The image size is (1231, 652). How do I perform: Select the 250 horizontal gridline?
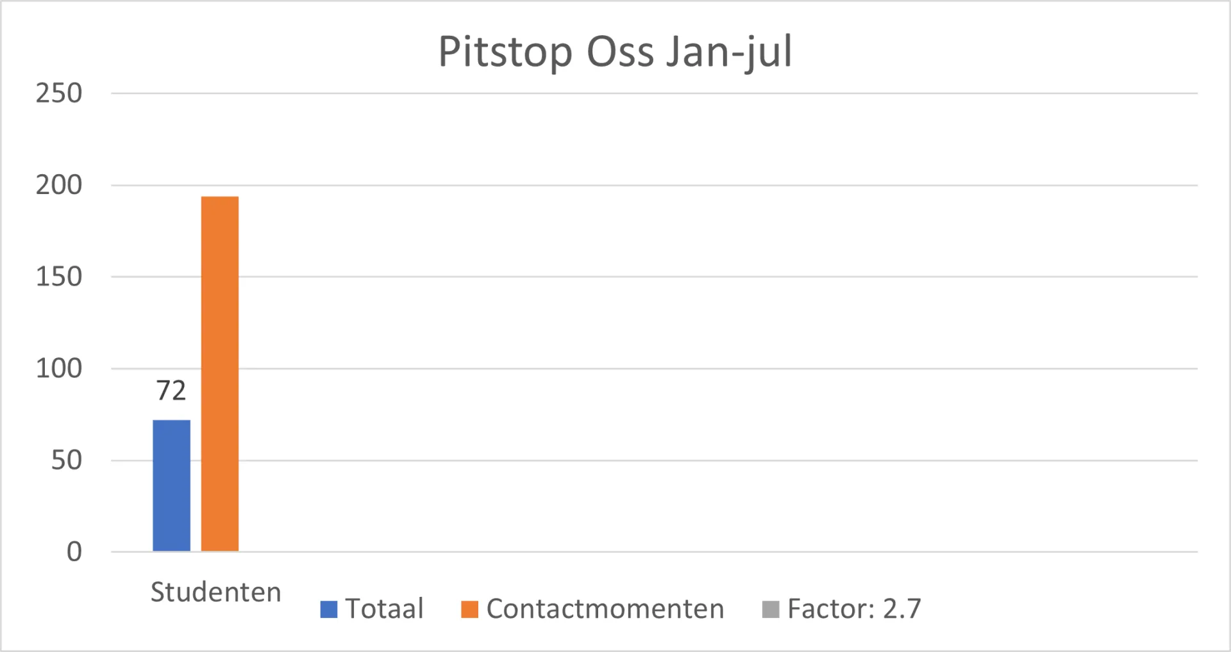tap(654, 94)
